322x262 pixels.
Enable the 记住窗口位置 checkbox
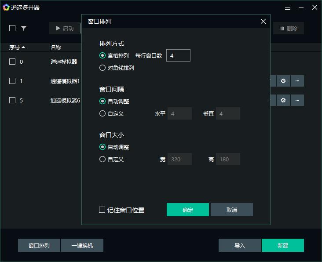pos(102,210)
